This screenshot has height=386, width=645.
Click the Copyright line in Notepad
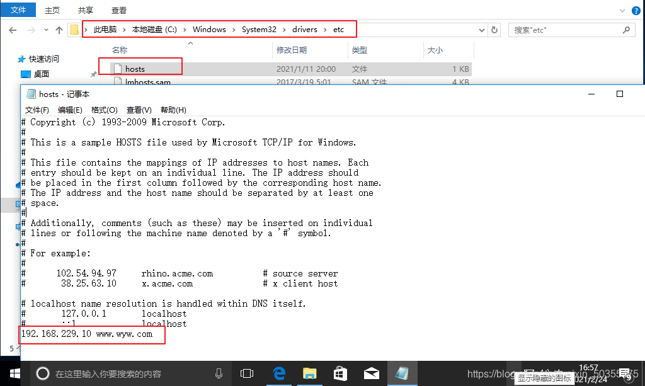click(123, 122)
